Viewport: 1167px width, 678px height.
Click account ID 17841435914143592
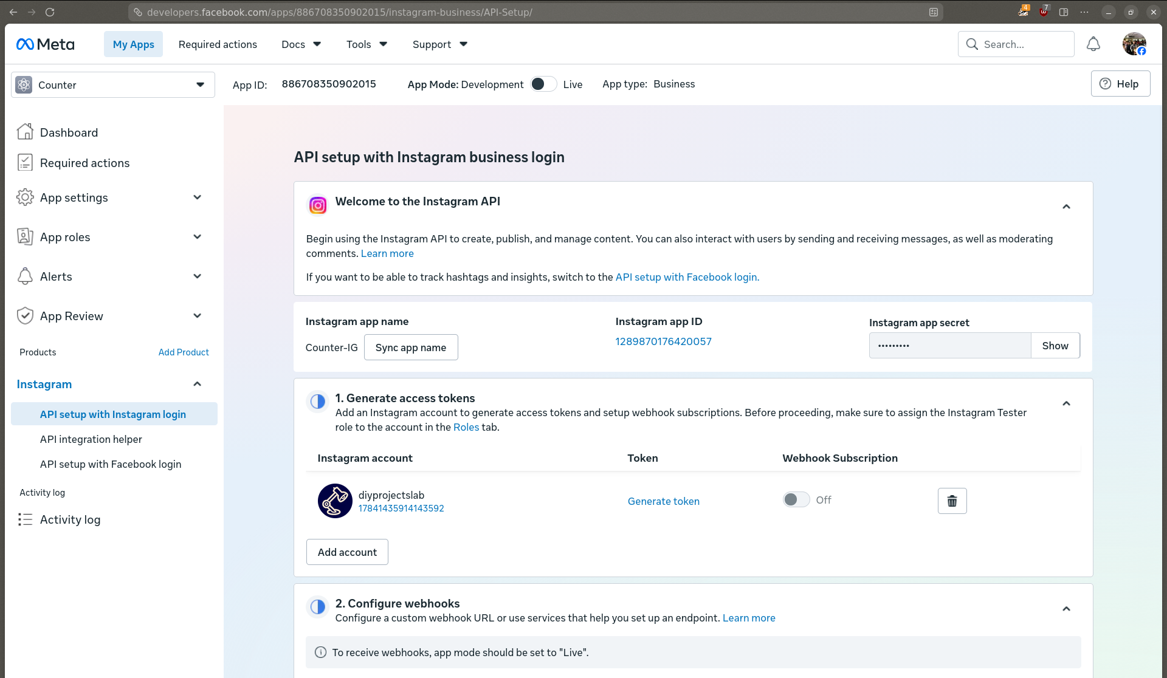click(401, 508)
